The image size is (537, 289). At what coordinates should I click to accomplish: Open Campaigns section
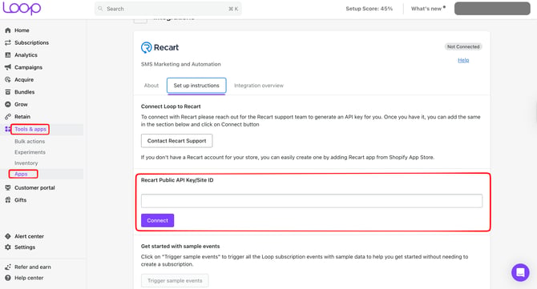(x=28, y=67)
